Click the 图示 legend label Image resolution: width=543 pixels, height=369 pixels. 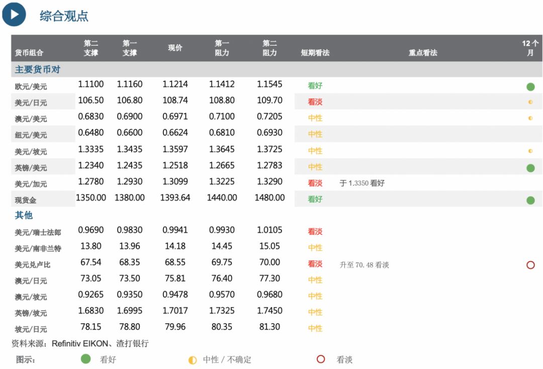pyautogui.click(x=26, y=359)
